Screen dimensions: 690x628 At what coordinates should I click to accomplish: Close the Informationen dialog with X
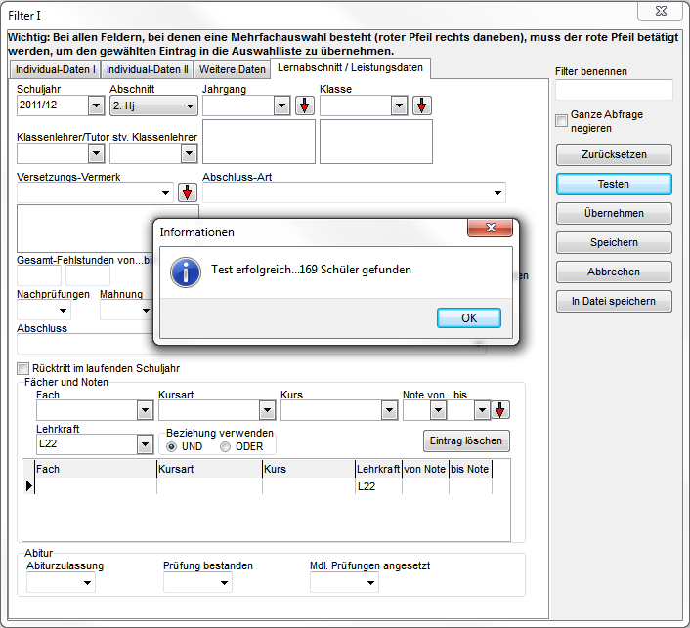coord(490,229)
